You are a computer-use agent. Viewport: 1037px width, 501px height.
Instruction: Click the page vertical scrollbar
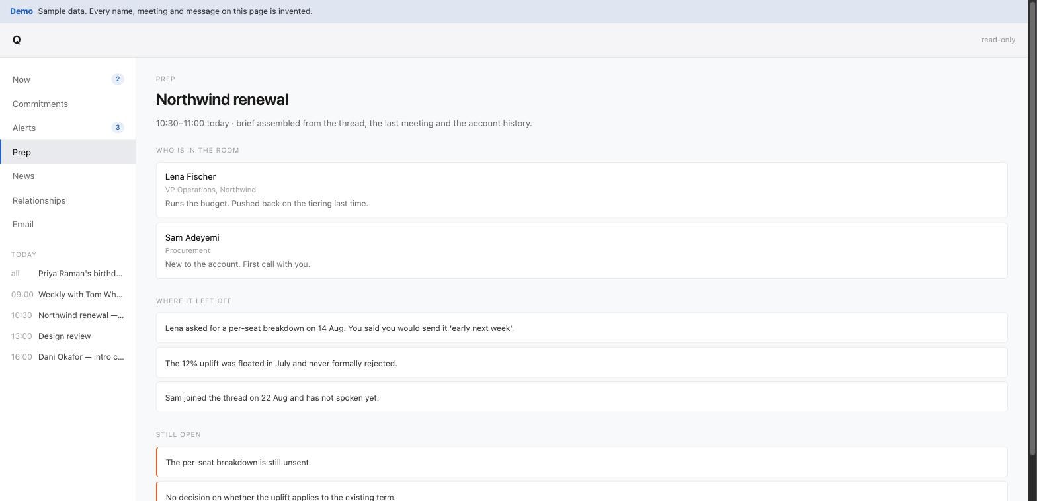[1033, 228]
